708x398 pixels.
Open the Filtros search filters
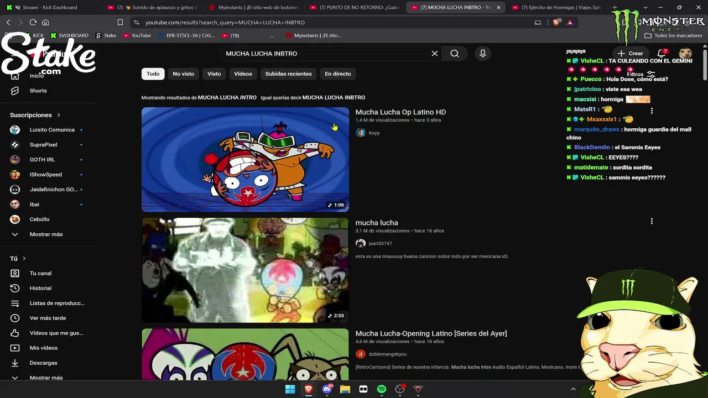[x=641, y=74]
